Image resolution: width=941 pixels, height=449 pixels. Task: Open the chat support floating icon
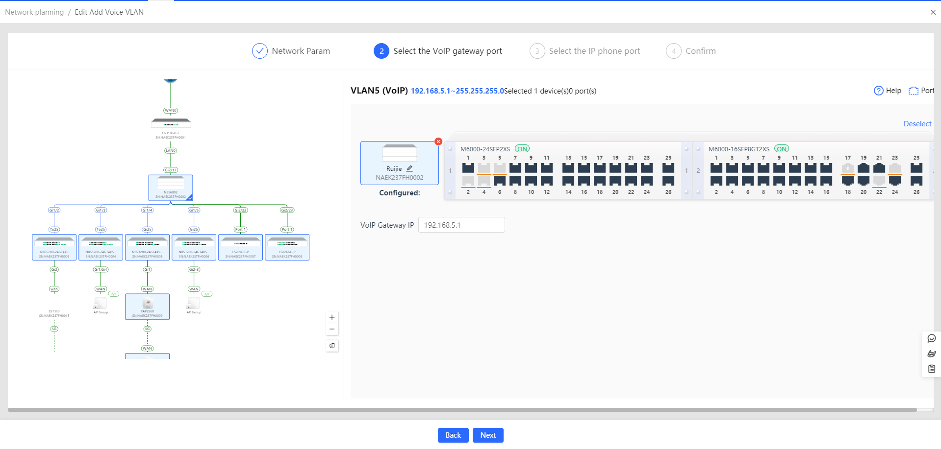click(x=932, y=338)
